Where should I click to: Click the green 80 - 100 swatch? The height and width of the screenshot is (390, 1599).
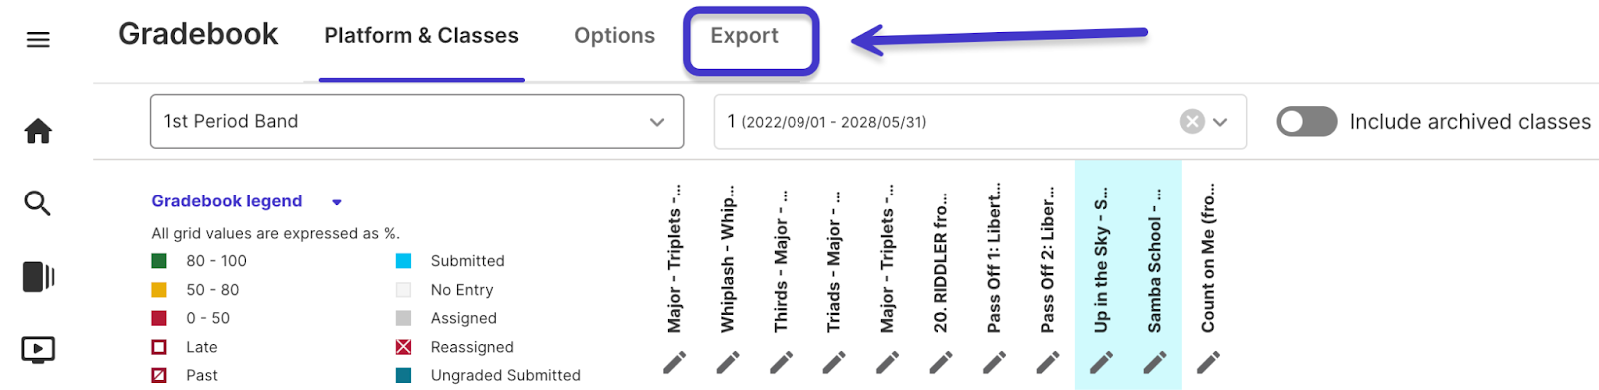point(159,261)
